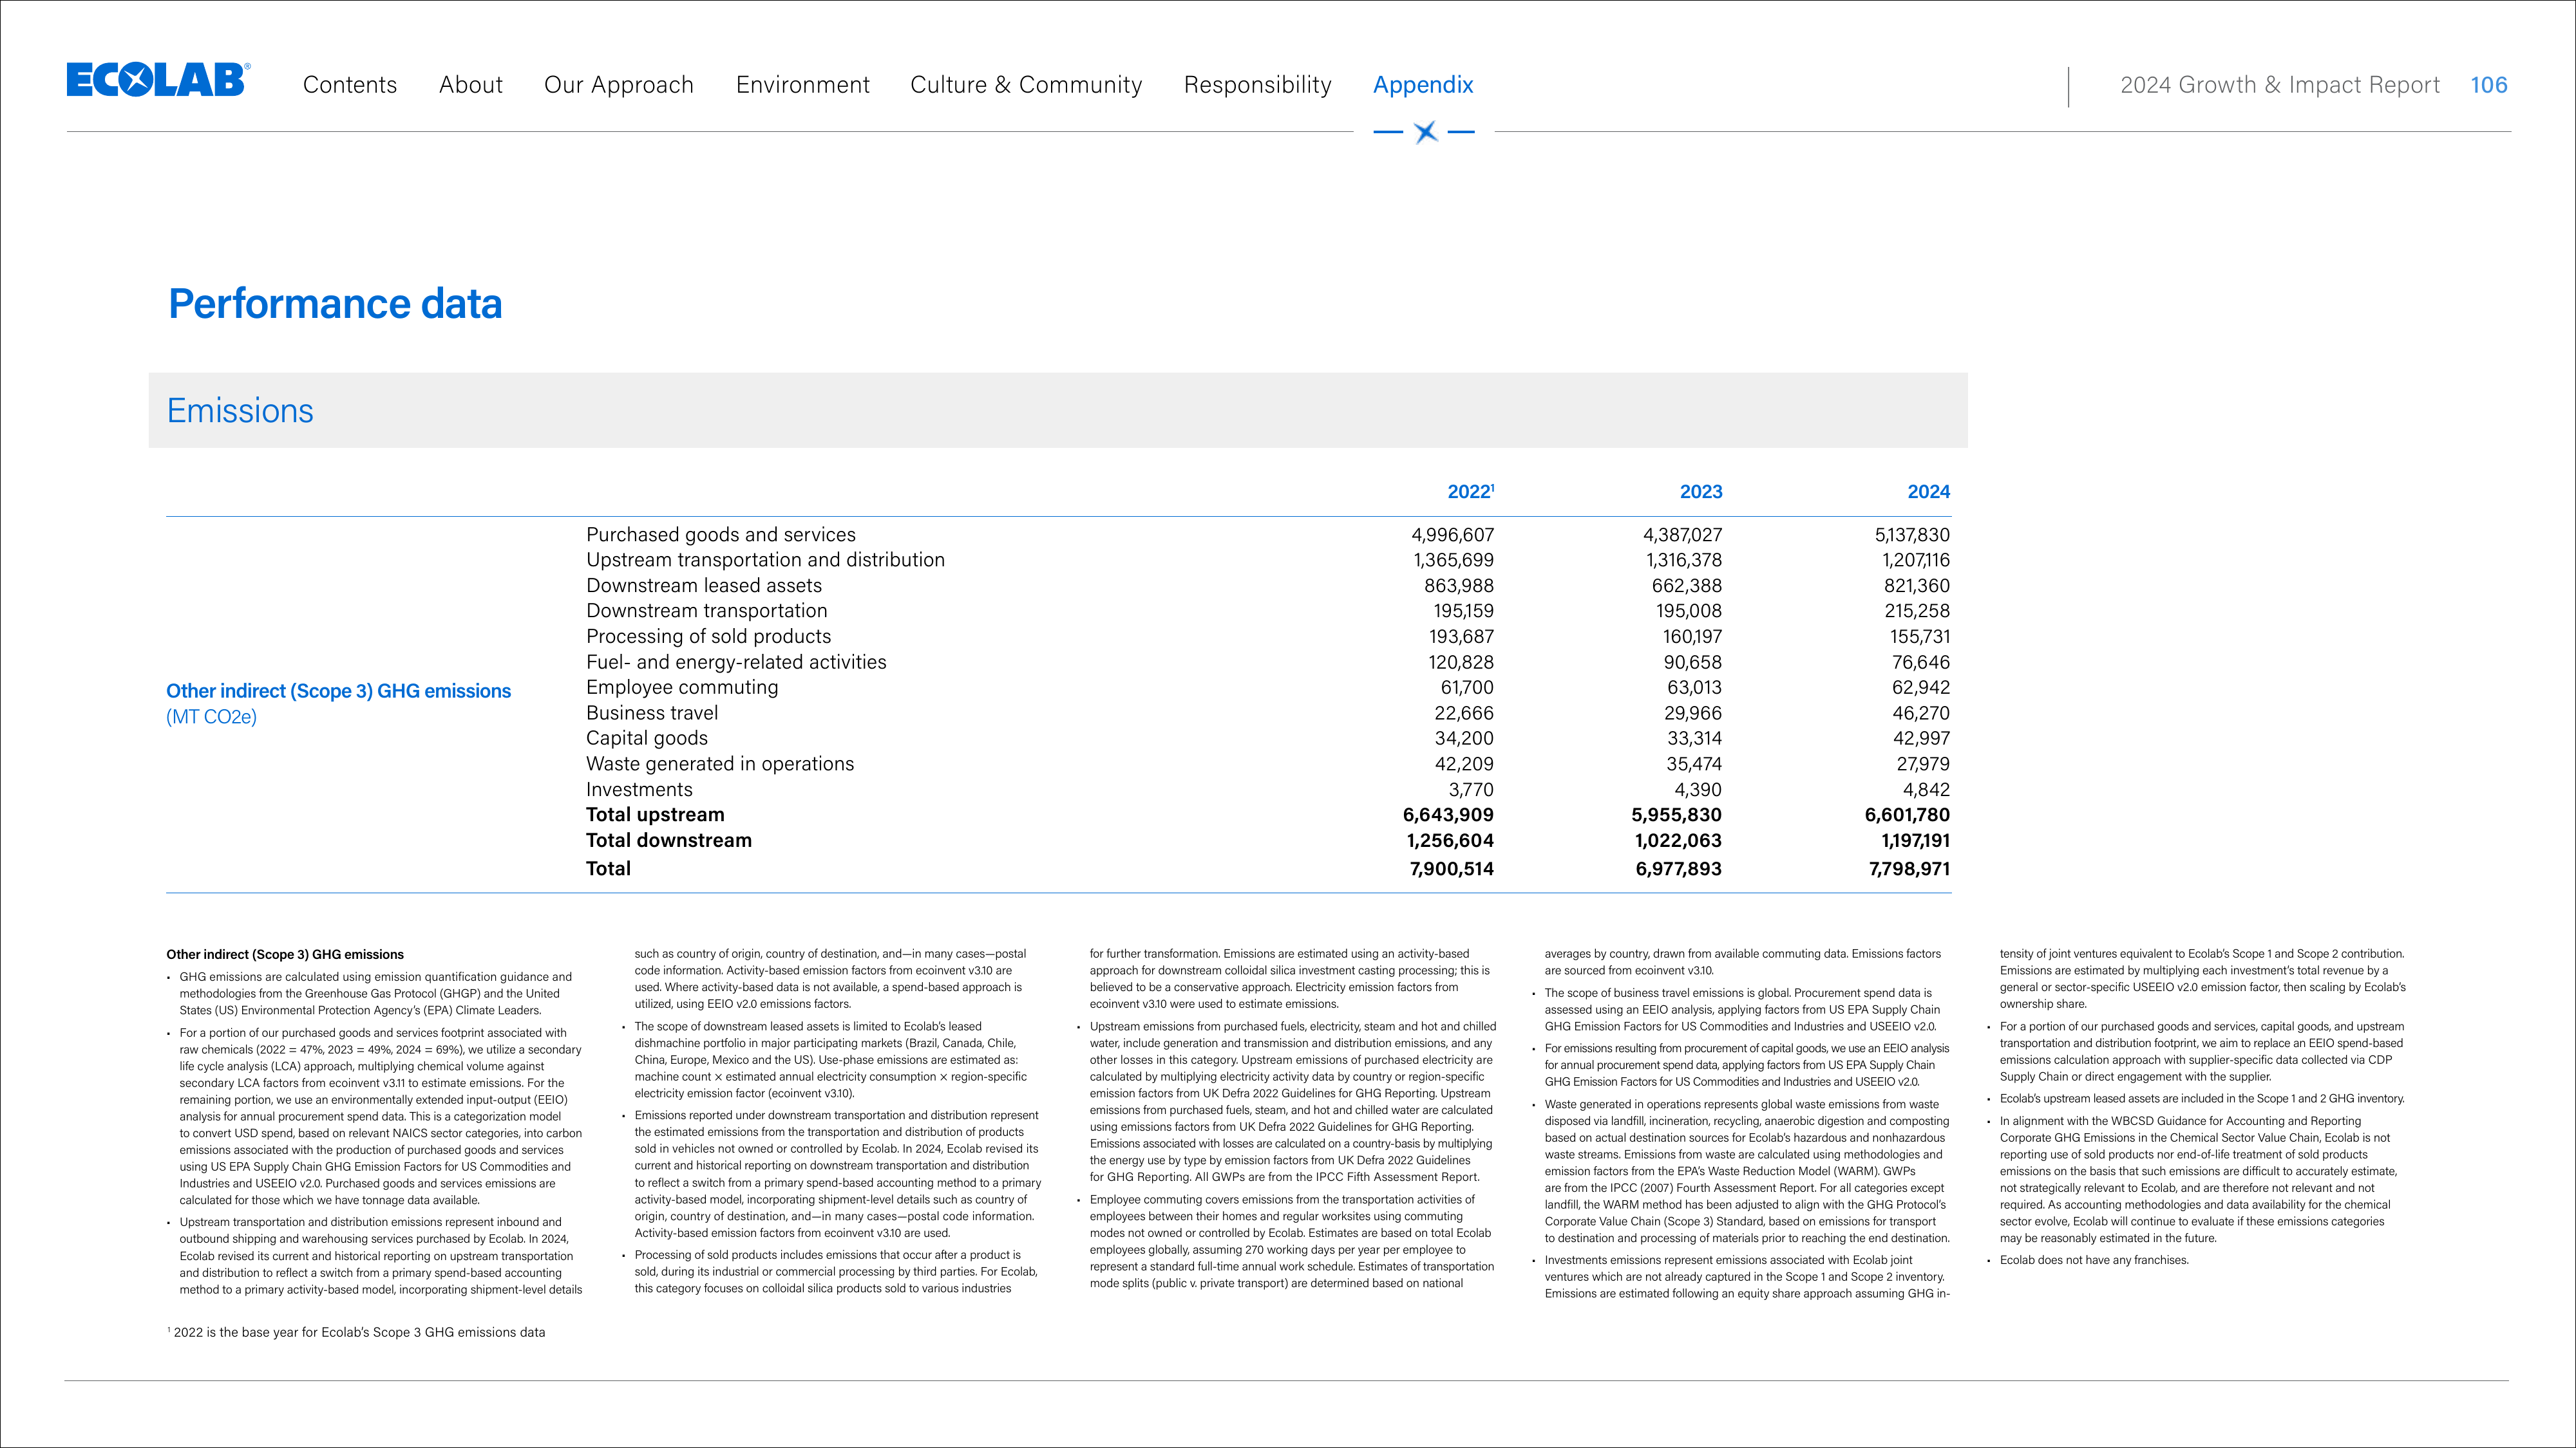Select the 2024 total 7,798,971
Viewport: 2576px width, 1448px height.
(1909, 868)
